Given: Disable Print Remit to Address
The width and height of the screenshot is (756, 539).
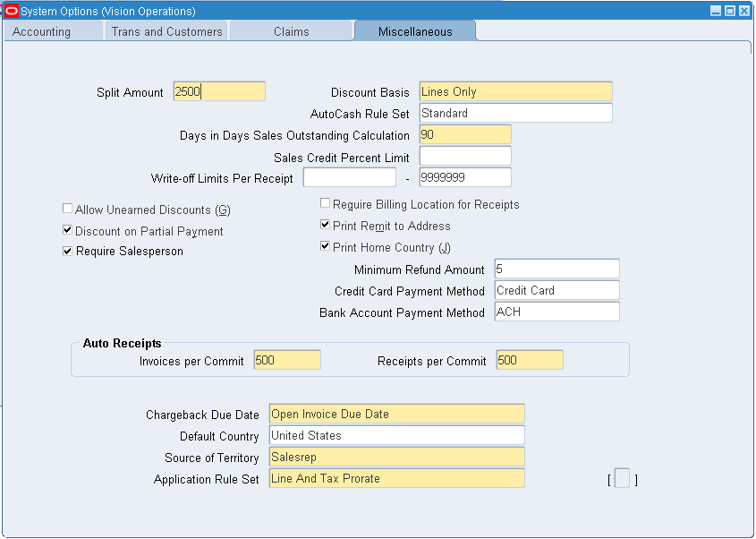Looking at the screenshot, I should pyautogui.click(x=326, y=226).
